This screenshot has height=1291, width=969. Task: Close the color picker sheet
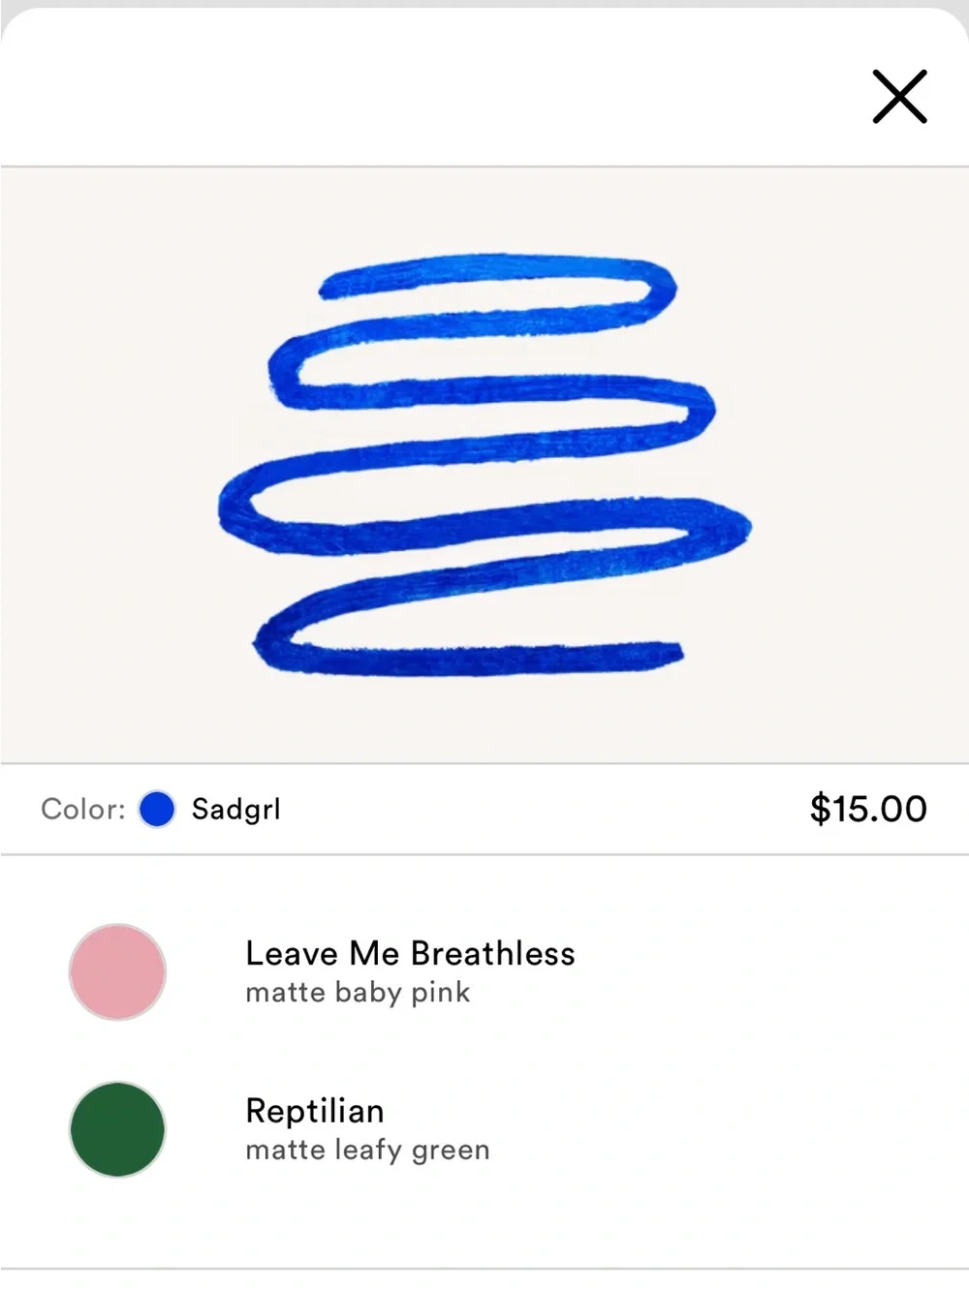coord(899,96)
